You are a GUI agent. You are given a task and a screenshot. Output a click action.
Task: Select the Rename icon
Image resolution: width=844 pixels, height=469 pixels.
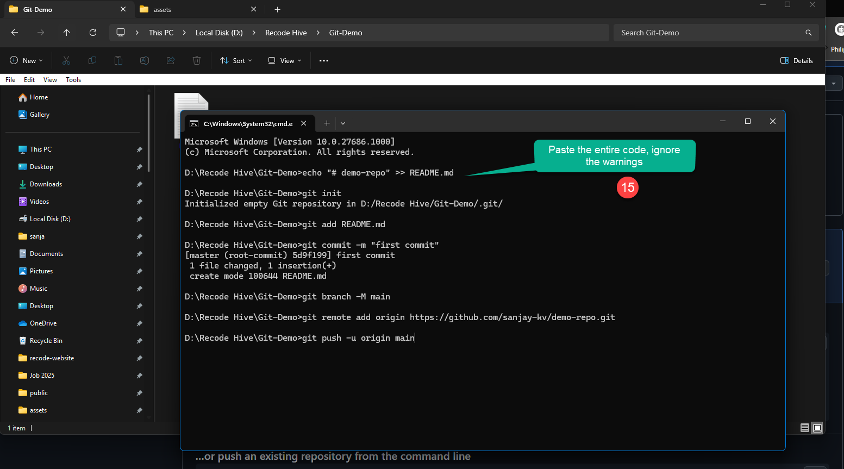[145, 60]
